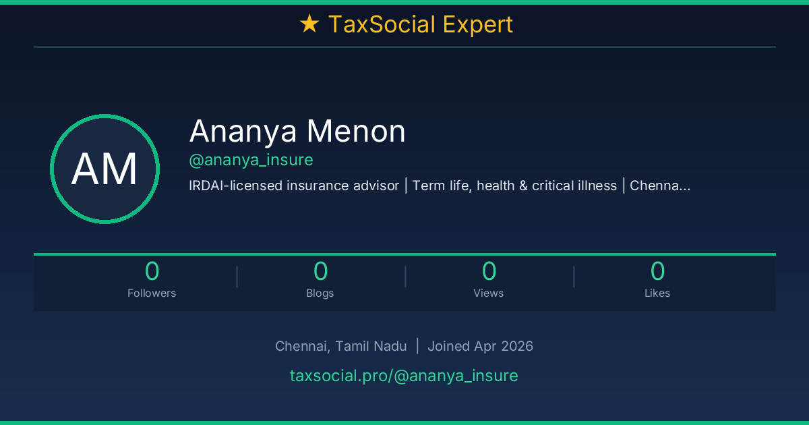Click the @ananya_insure handle under the name
This screenshot has width=809, height=425.
pyautogui.click(x=251, y=160)
